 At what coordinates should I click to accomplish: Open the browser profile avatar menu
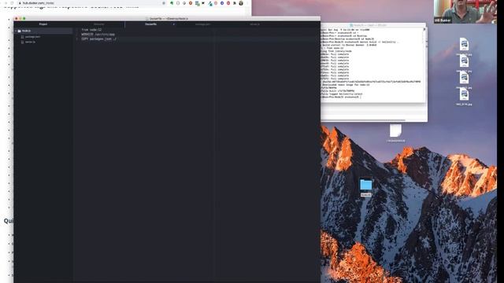point(241,3)
